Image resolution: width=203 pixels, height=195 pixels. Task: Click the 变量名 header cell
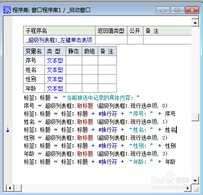34,51
